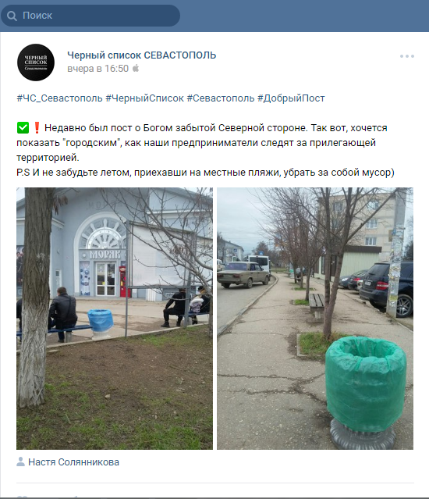Expand the three-dots post actions menu
The width and height of the screenshot is (429, 499).
point(407,56)
